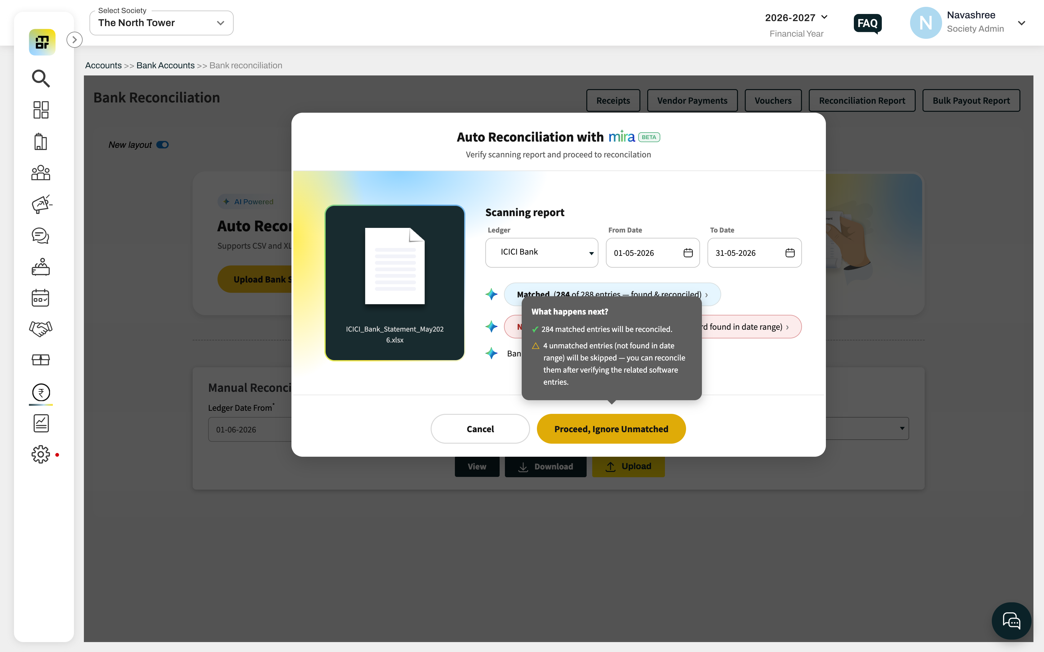Open the FAQ help icon
This screenshot has width=1044, height=652.
(868, 23)
